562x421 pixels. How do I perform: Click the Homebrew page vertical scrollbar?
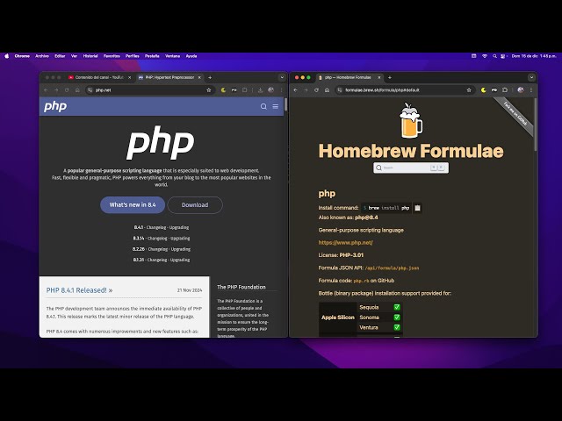pyautogui.click(x=536, y=124)
